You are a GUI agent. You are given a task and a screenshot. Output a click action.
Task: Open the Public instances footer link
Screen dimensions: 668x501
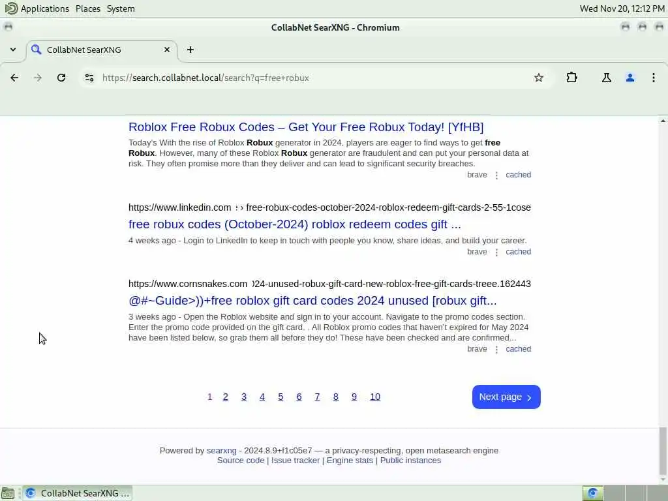point(410,461)
